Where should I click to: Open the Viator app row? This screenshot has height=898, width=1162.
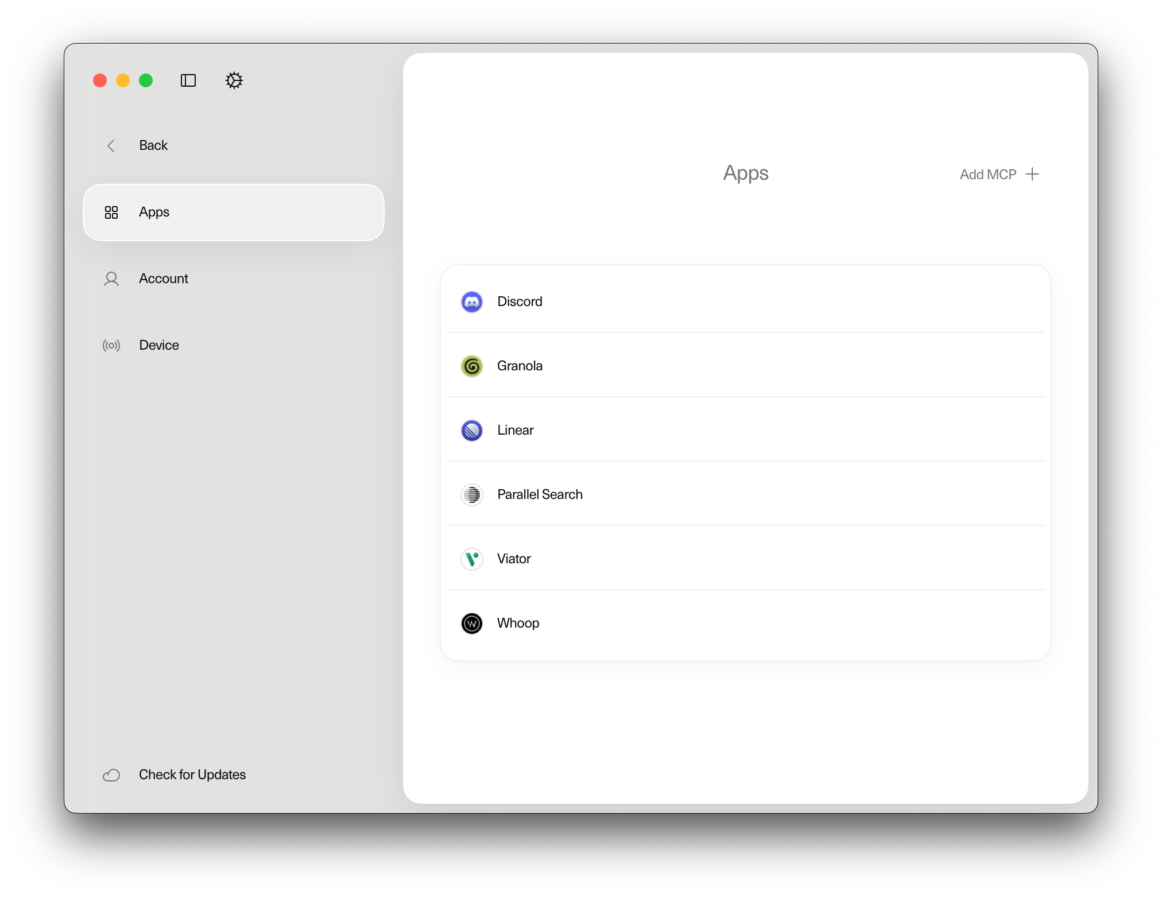tap(745, 558)
